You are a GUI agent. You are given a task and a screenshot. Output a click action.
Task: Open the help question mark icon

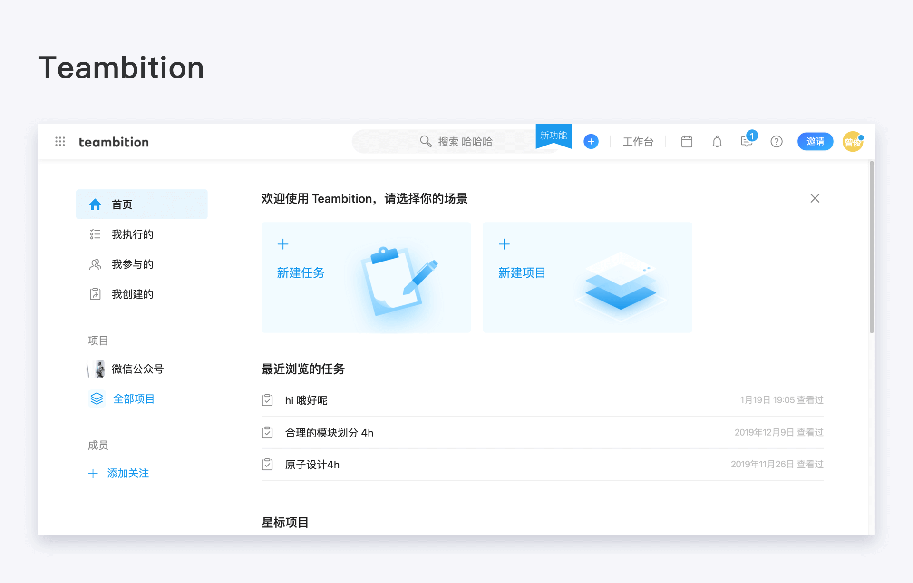[x=776, y=141]
